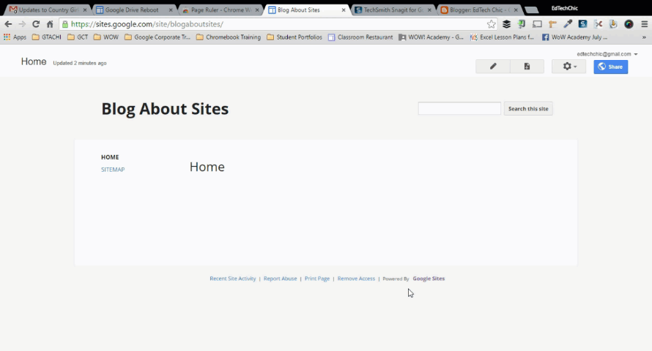Click the site search input field

tap(459, 108)
